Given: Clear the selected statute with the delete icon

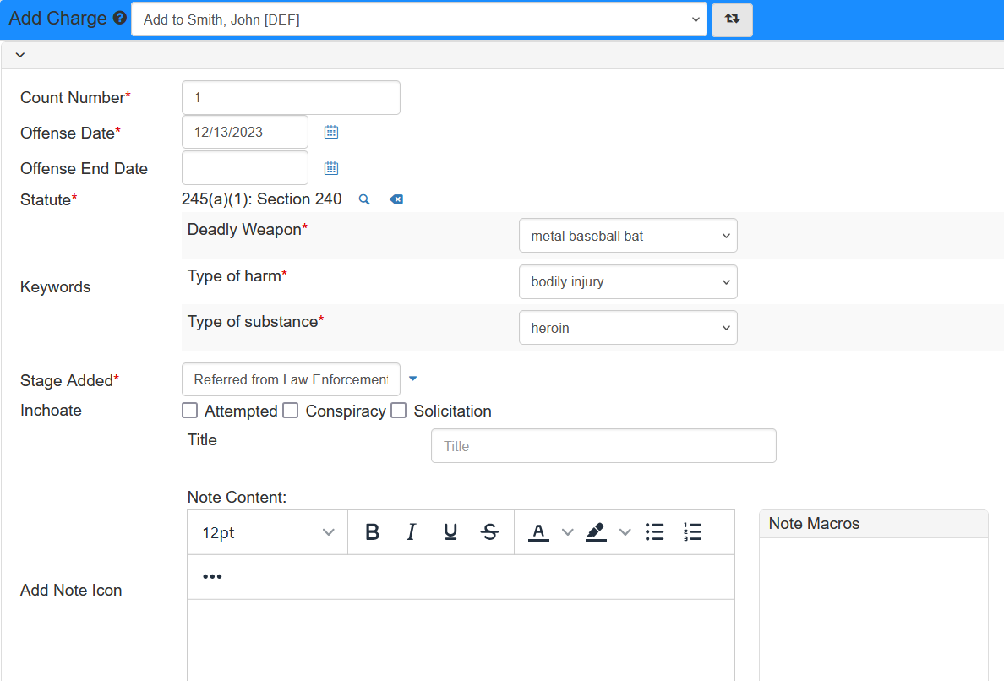Looking at the screenshot, I should (396, 199).
